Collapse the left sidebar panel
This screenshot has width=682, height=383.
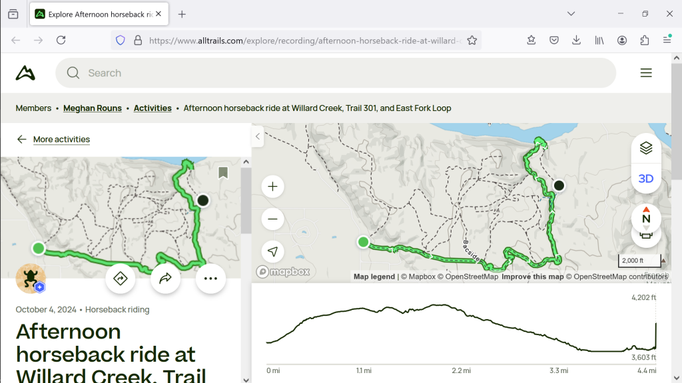click(x=258, y=137)
